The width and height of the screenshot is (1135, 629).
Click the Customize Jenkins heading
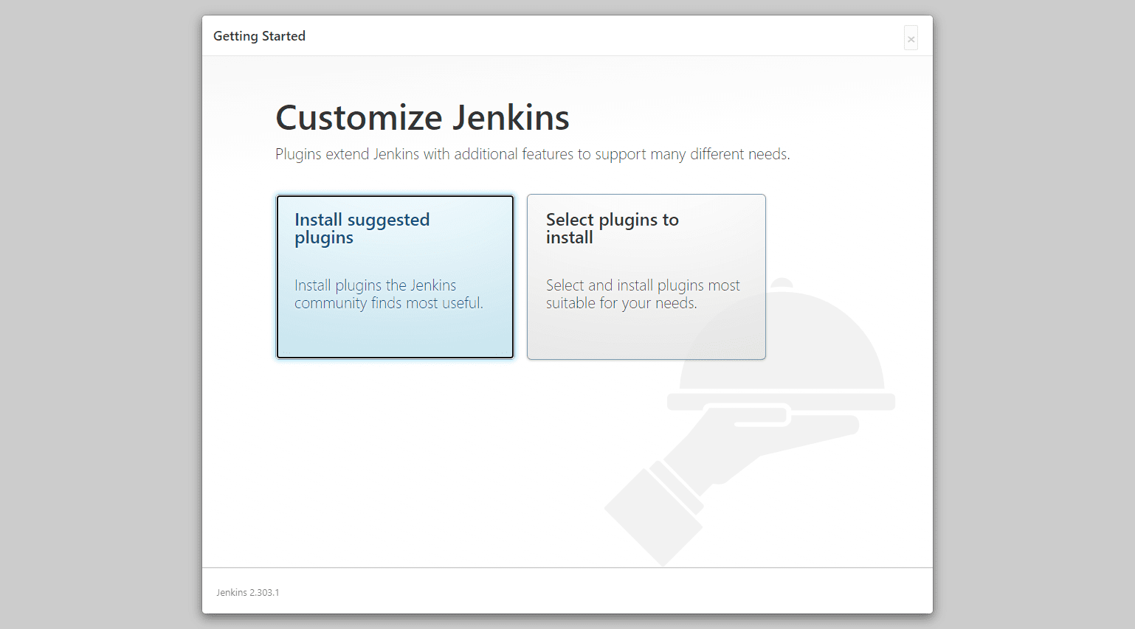422,117
